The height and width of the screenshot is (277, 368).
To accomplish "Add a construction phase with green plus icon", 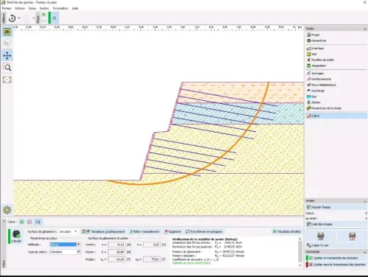I will click(x=43, y=15).
